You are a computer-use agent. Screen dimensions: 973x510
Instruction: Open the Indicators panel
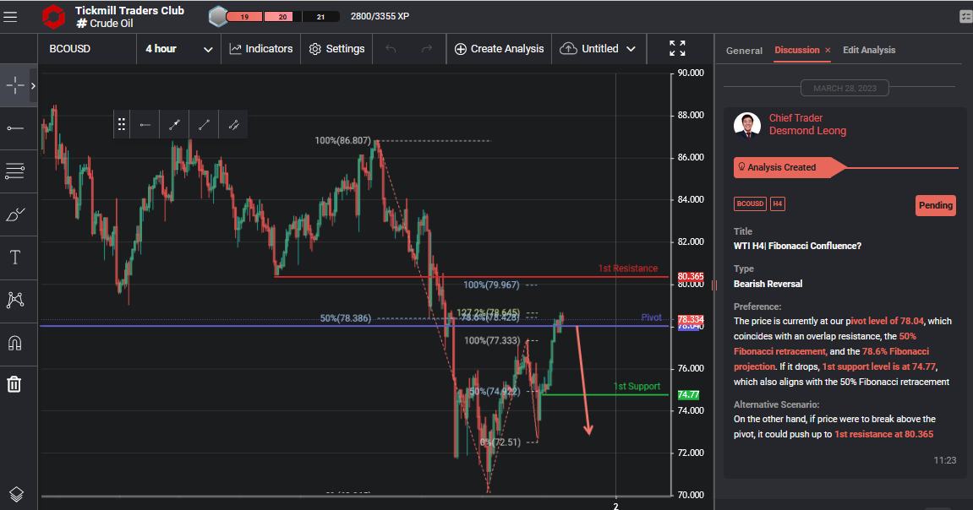click(x=260, y=49)
